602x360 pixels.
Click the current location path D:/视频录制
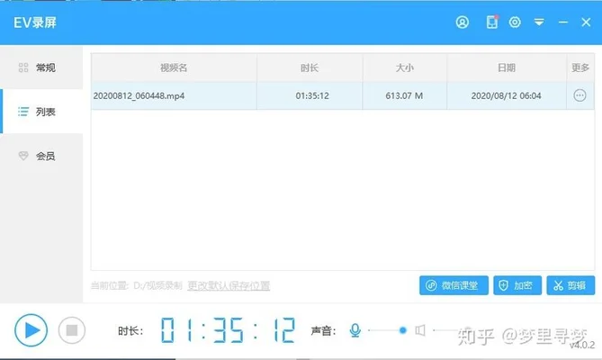[x=157, y=285]
